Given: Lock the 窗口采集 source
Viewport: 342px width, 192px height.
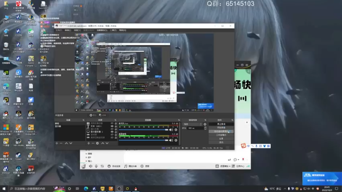Looking at the screenshot, I should (x=116, y=129).
